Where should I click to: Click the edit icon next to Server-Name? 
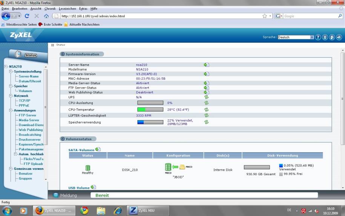pos(206,65)
